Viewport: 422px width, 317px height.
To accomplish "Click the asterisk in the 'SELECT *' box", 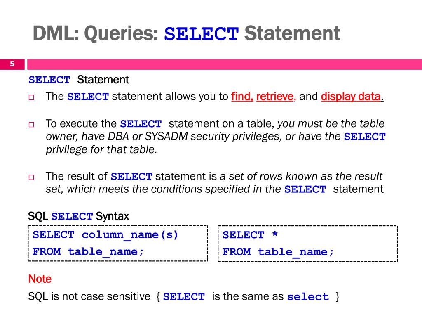I will pyautogui.click(x=275, y=234).
